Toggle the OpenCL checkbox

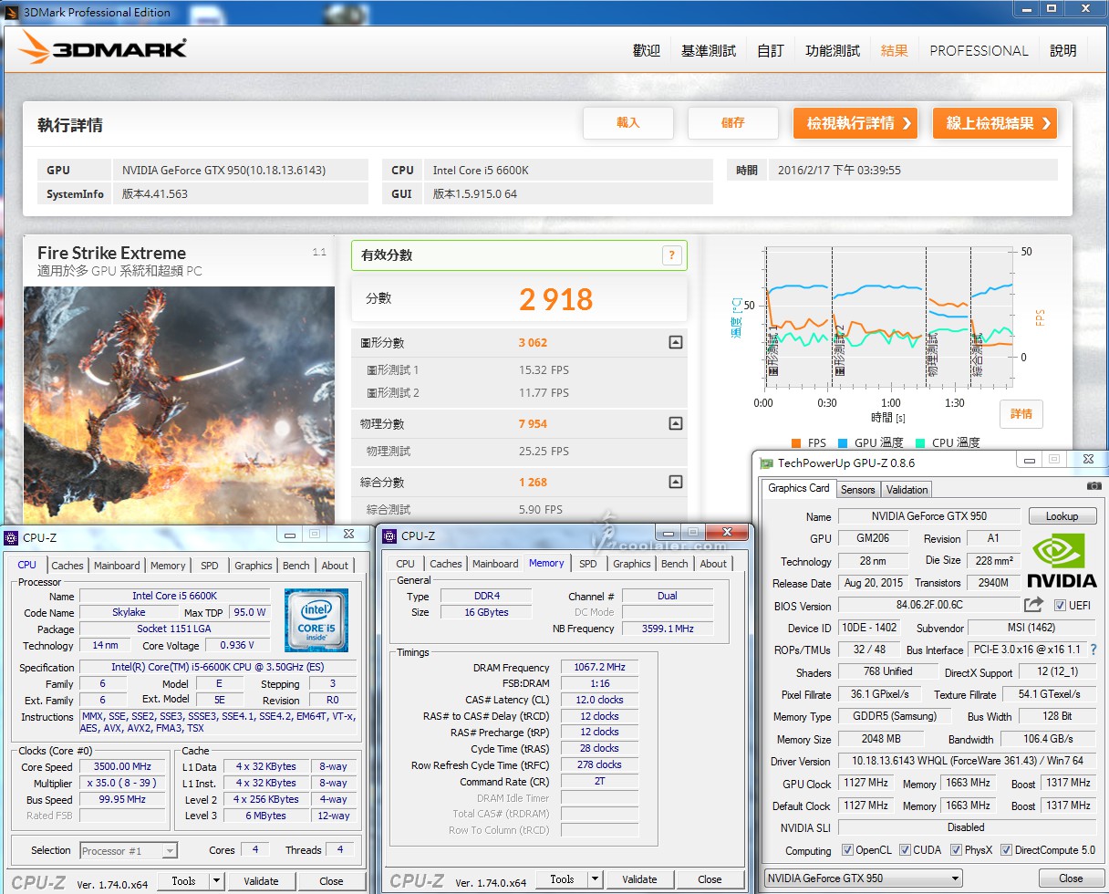click(x=847, y=850)
